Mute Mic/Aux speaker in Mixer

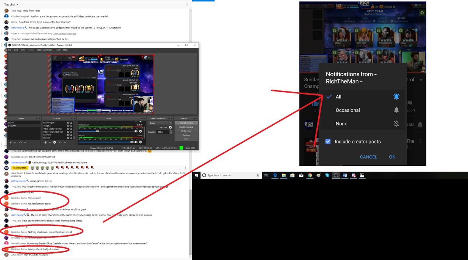(136, 142)
